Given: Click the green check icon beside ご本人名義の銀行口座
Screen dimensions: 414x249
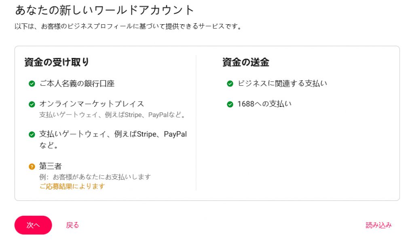Looking at the screenshot, I should click(32, 84).
